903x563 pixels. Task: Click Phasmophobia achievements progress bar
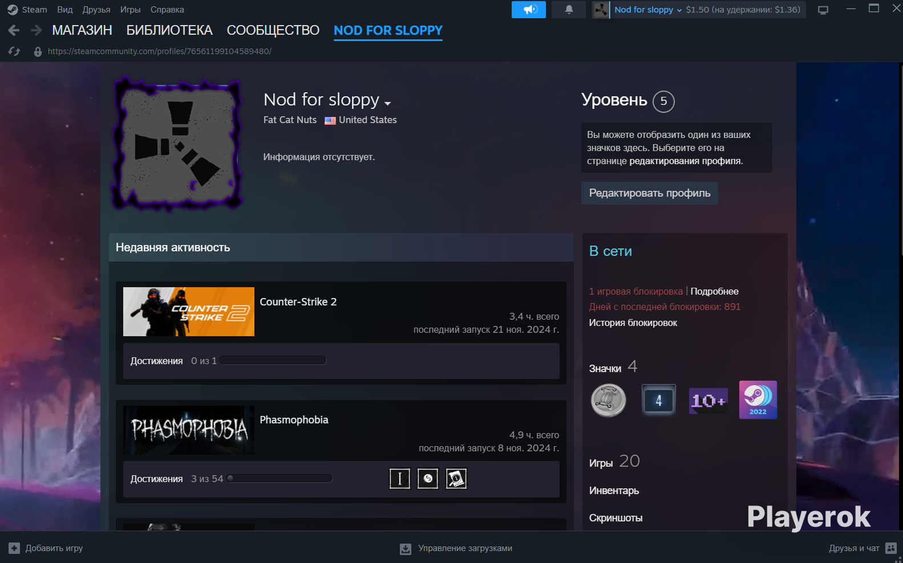(280, 479)
